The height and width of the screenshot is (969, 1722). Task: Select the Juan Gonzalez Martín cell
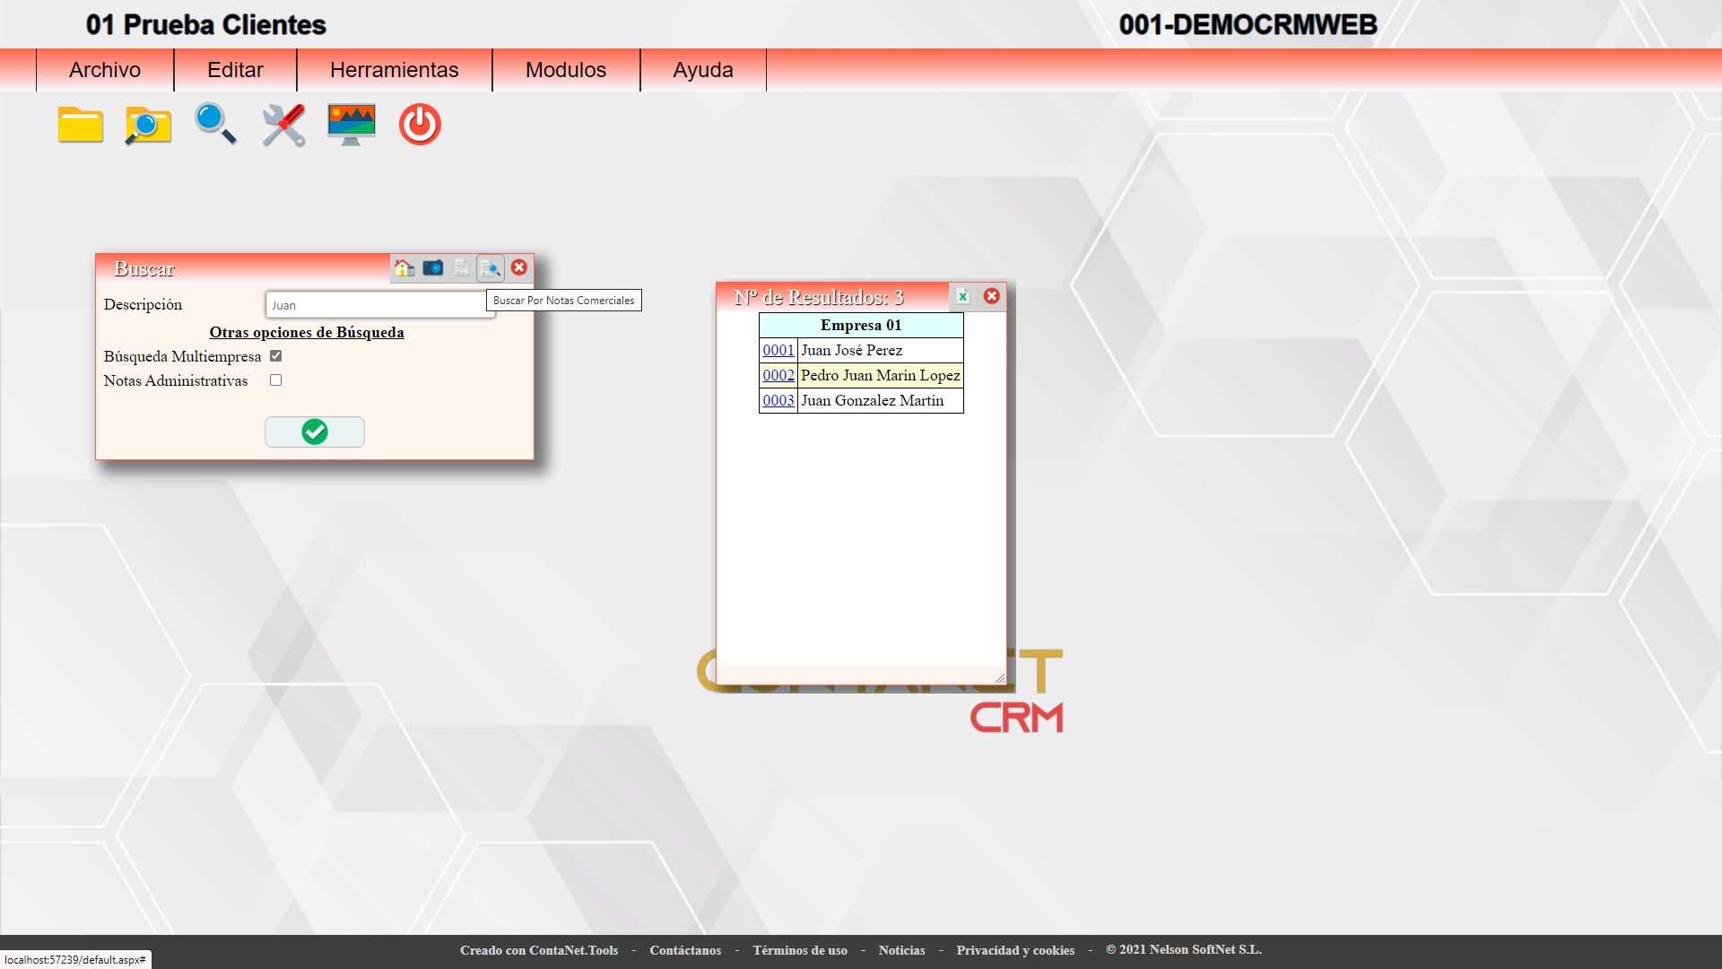(x=881, y=401)
